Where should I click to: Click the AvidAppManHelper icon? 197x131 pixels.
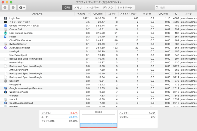pyautogui.click(x=5, y=48)
